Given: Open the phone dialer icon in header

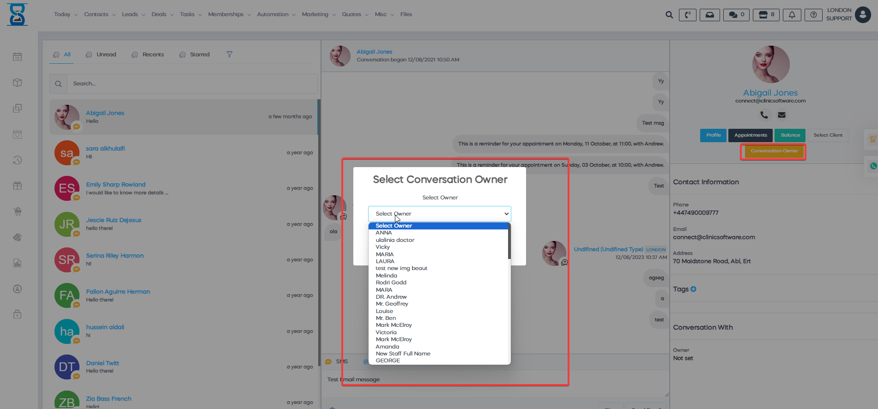Looking at the screenshot, I should [x=687, y=15].
